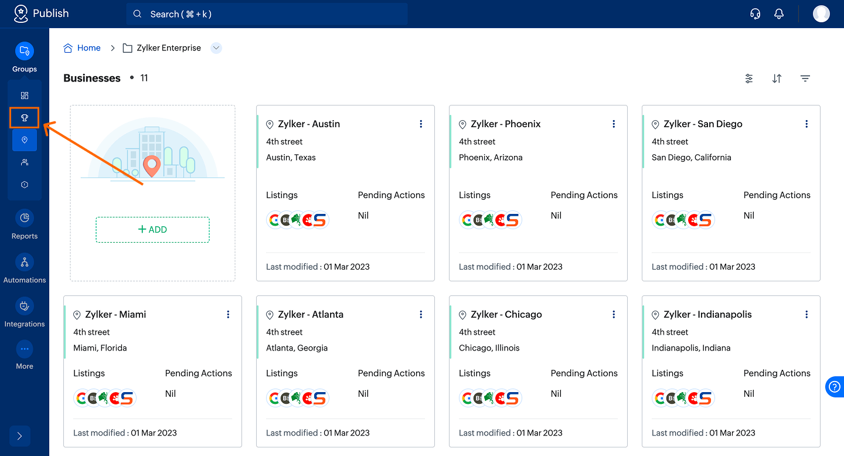Click the hexagon alert sidebar icon
The image size is (844, 456).
[x=24, y=185]
